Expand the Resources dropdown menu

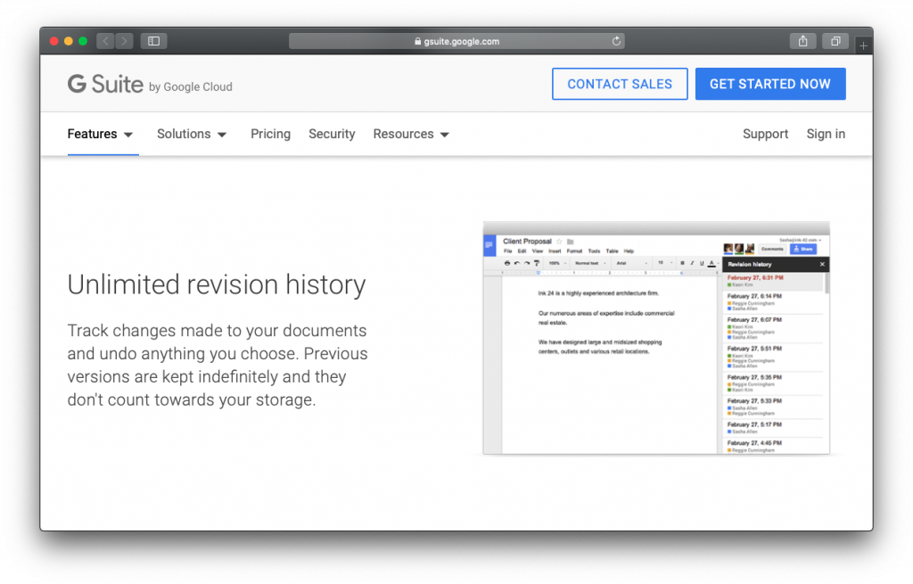coord(411,134)
